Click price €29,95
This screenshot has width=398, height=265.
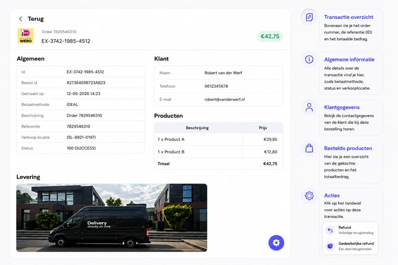click(x=270, y=140)
